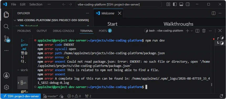Open forwarded ports indicator showing 2
The width and height of the screenshot is (226, 99).
pos(88,96)
